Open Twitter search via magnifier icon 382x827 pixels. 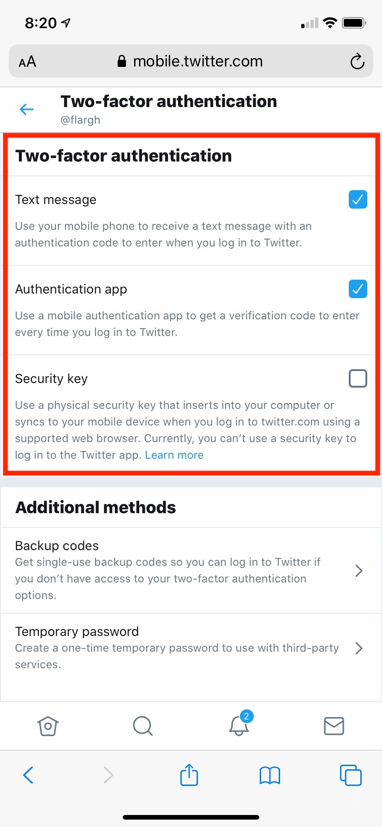[143, 726]
